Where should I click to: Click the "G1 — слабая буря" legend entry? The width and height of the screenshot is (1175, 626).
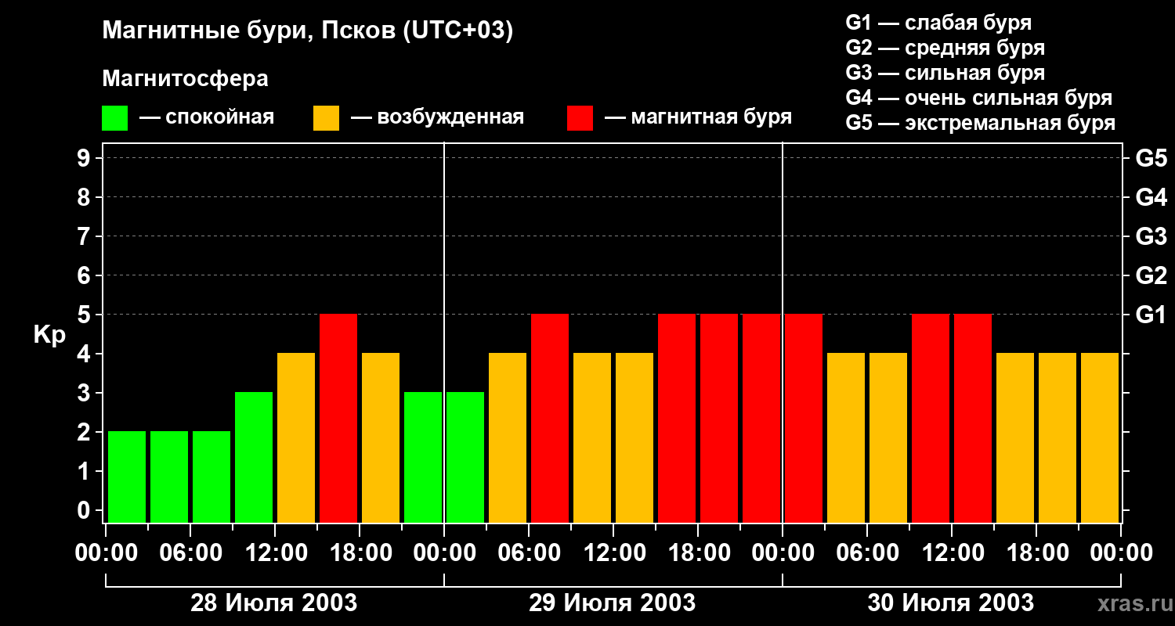938,23
